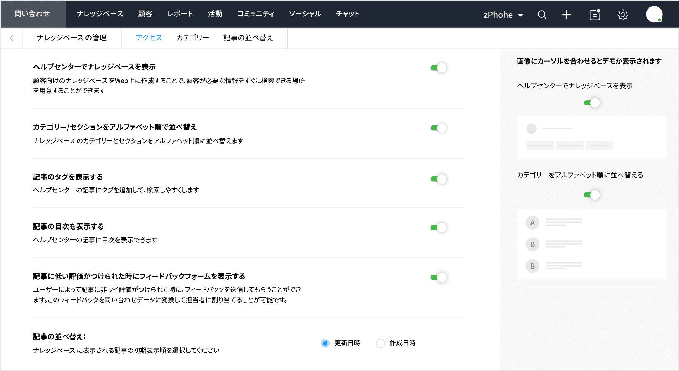Image resolution: width=679 pixels, height=371 pixels.
Task: Expand the zPhohe department dropdown
Action: [x=503, y=15]
